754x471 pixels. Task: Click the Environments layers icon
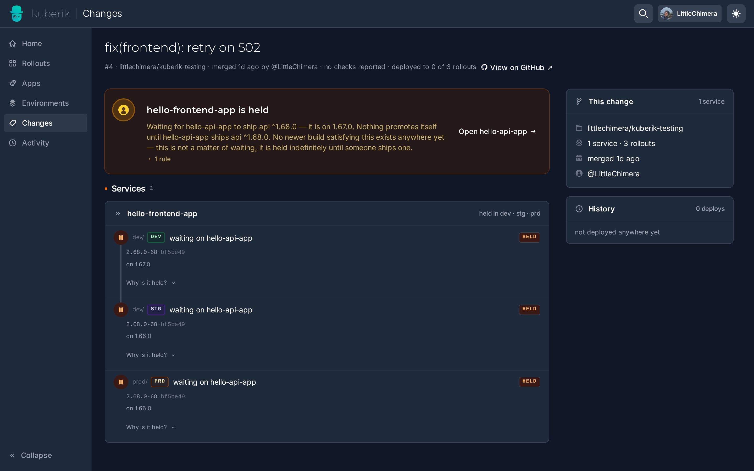pos(13,103)
